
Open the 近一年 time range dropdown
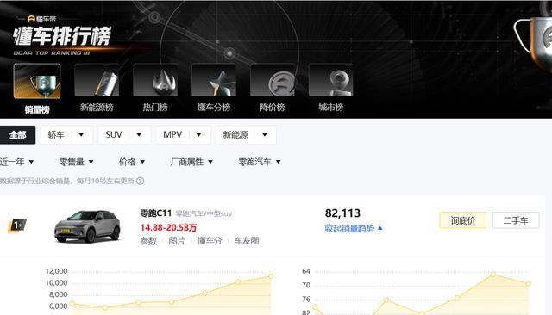pyautogui.click(x=16, y=162)
